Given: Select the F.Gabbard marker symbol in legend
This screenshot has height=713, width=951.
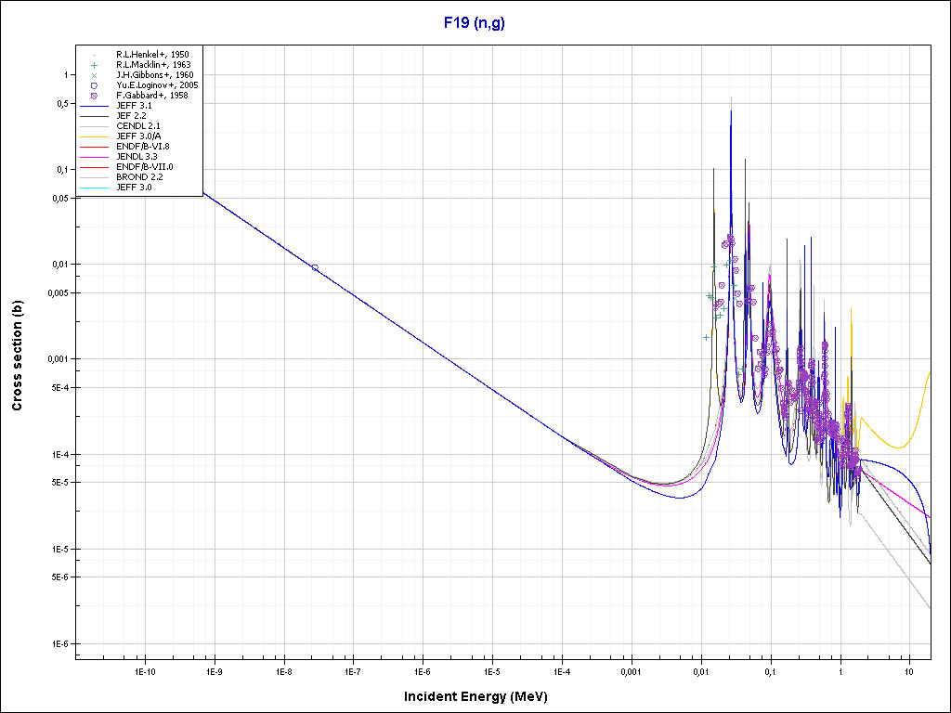Looking at the screenshot, I should point(95,96).
